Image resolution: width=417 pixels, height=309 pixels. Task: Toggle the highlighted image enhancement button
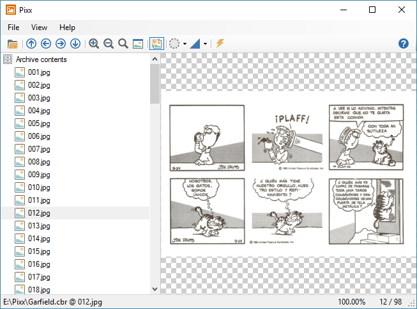pos(156,44)
